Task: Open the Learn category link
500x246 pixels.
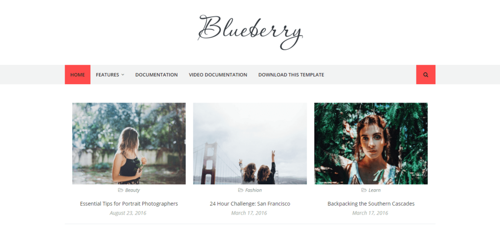Action: pyautogui.click(x=374, y=190)
